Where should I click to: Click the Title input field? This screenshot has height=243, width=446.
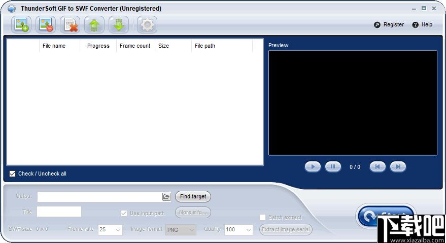pyautogui.click(x=59, y=212)
